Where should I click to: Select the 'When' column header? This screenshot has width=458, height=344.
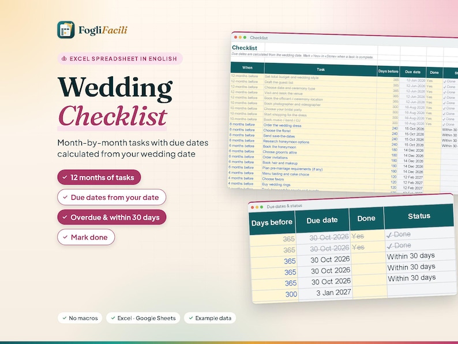(x=247, y=68)
